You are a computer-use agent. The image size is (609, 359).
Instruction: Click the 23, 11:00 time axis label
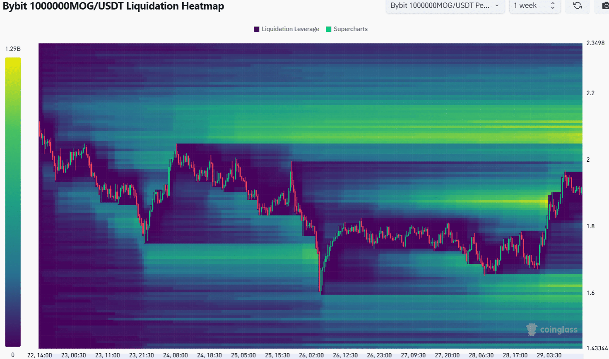tap(108, 355)
